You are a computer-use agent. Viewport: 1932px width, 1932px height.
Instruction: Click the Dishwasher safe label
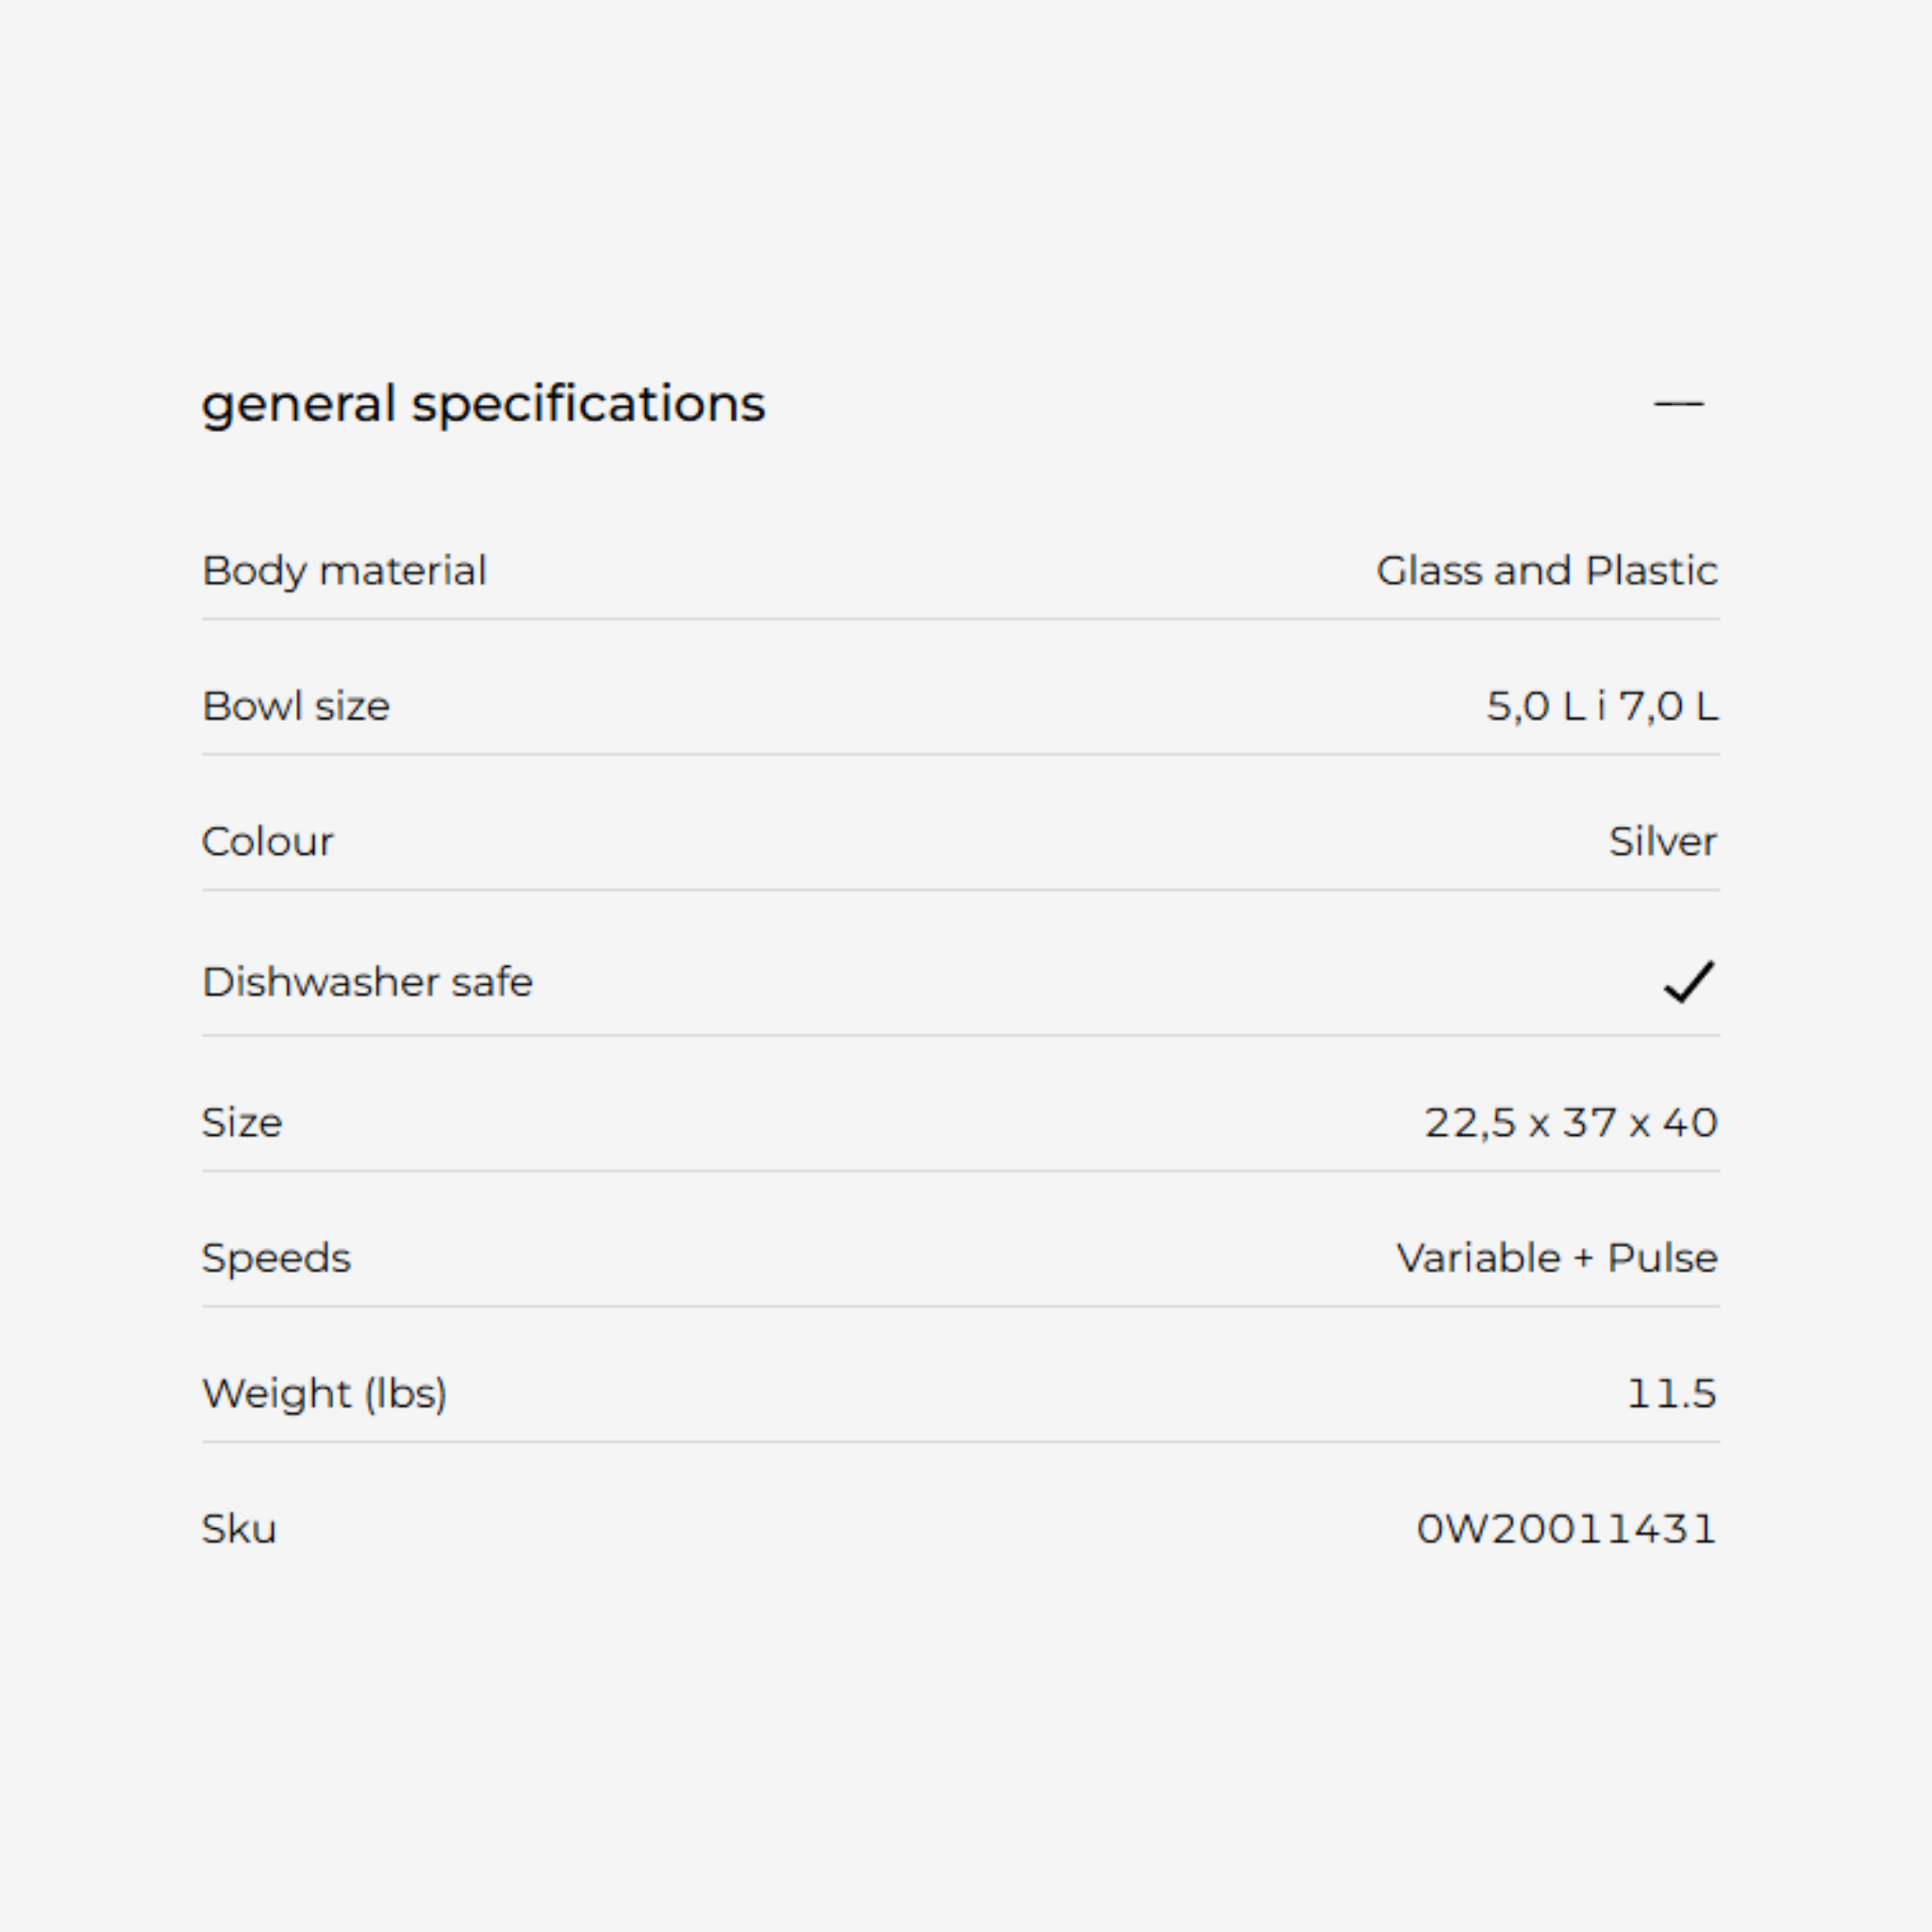(x=367, y=982)
